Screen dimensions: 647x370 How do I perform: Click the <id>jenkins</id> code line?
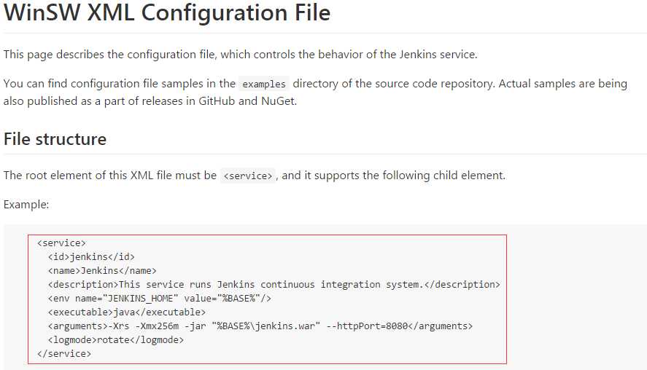91,256
